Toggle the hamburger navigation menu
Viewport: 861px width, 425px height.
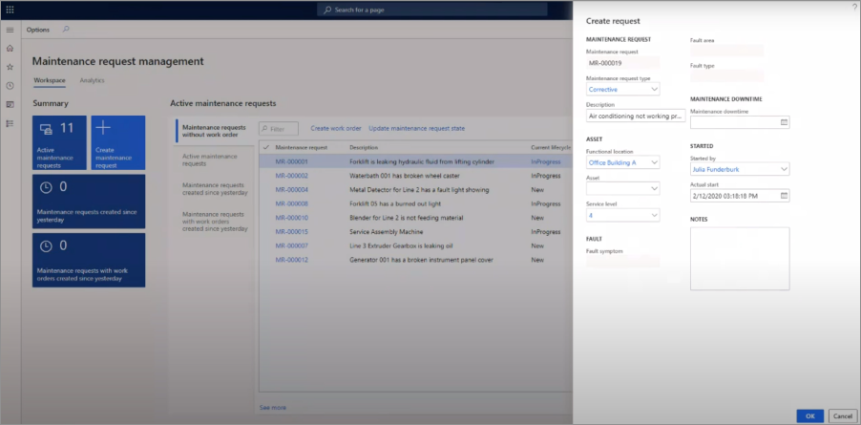pos(10,30)
